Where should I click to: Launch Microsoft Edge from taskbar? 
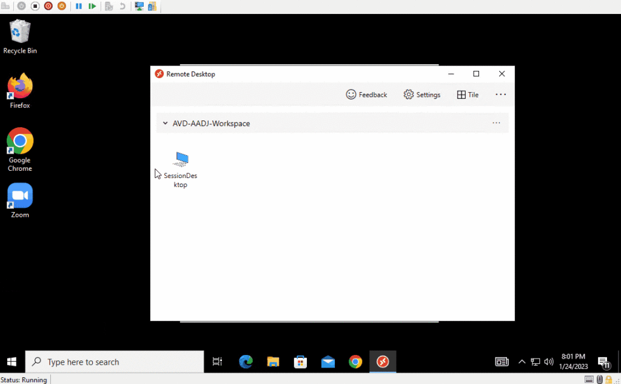(246, 362)
